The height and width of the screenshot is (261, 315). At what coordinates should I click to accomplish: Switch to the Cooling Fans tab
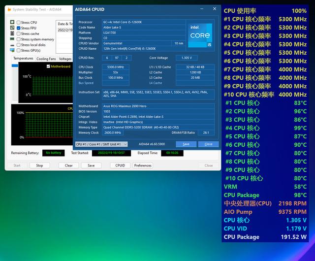click(46, 59)
